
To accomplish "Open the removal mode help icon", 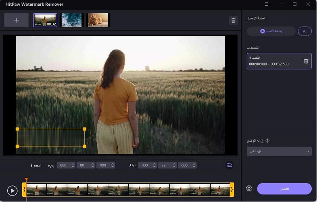I will pos(267,141).
